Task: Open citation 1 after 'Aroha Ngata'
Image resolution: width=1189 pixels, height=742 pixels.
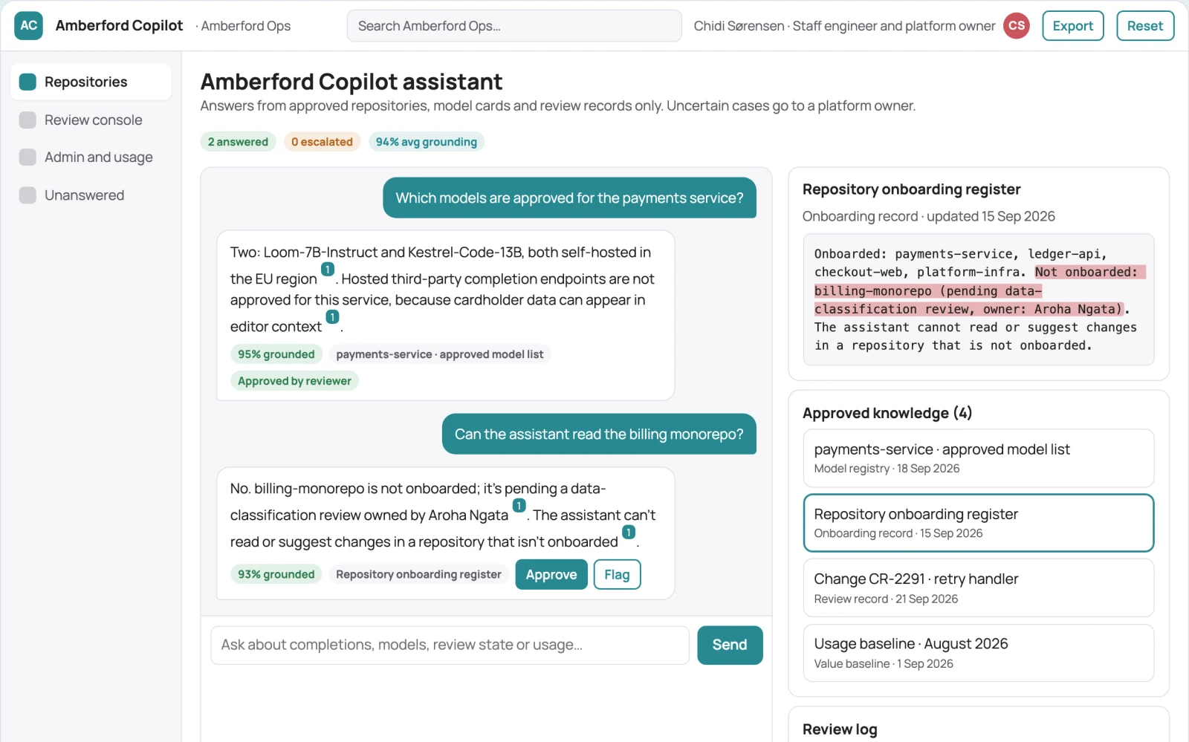Action: pyautogui.click(x=519, y=506)
